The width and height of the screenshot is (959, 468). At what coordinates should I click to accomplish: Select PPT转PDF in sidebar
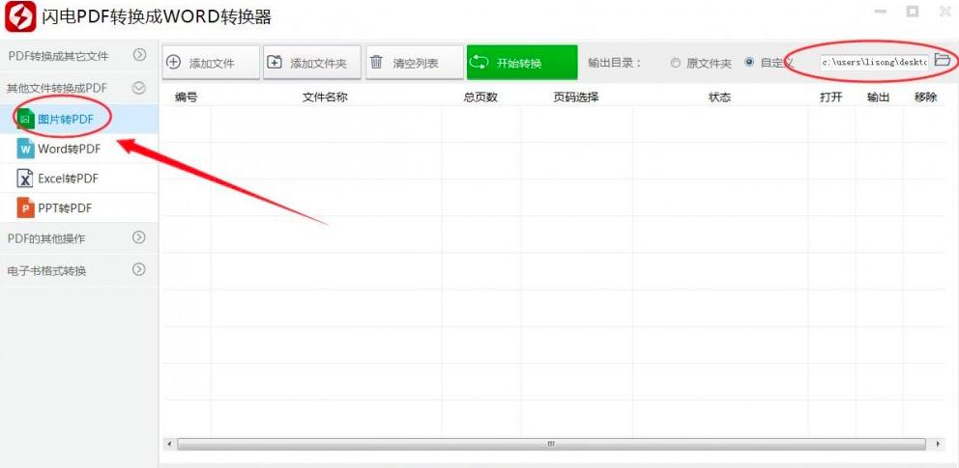pyautogui.click(x=79, y=208)
